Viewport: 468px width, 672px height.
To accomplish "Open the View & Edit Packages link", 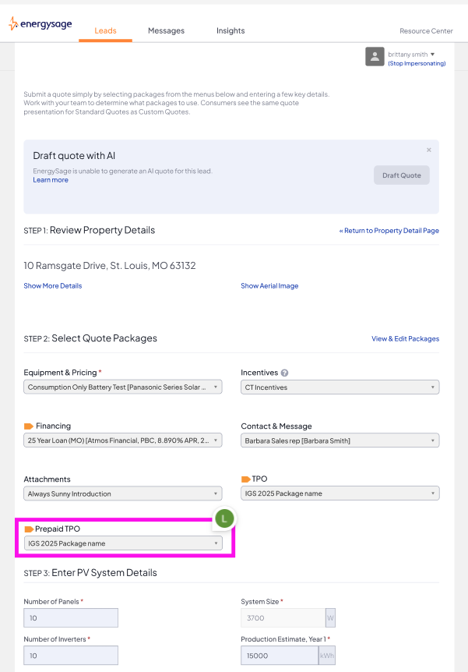I will click(x=405, y=339).
